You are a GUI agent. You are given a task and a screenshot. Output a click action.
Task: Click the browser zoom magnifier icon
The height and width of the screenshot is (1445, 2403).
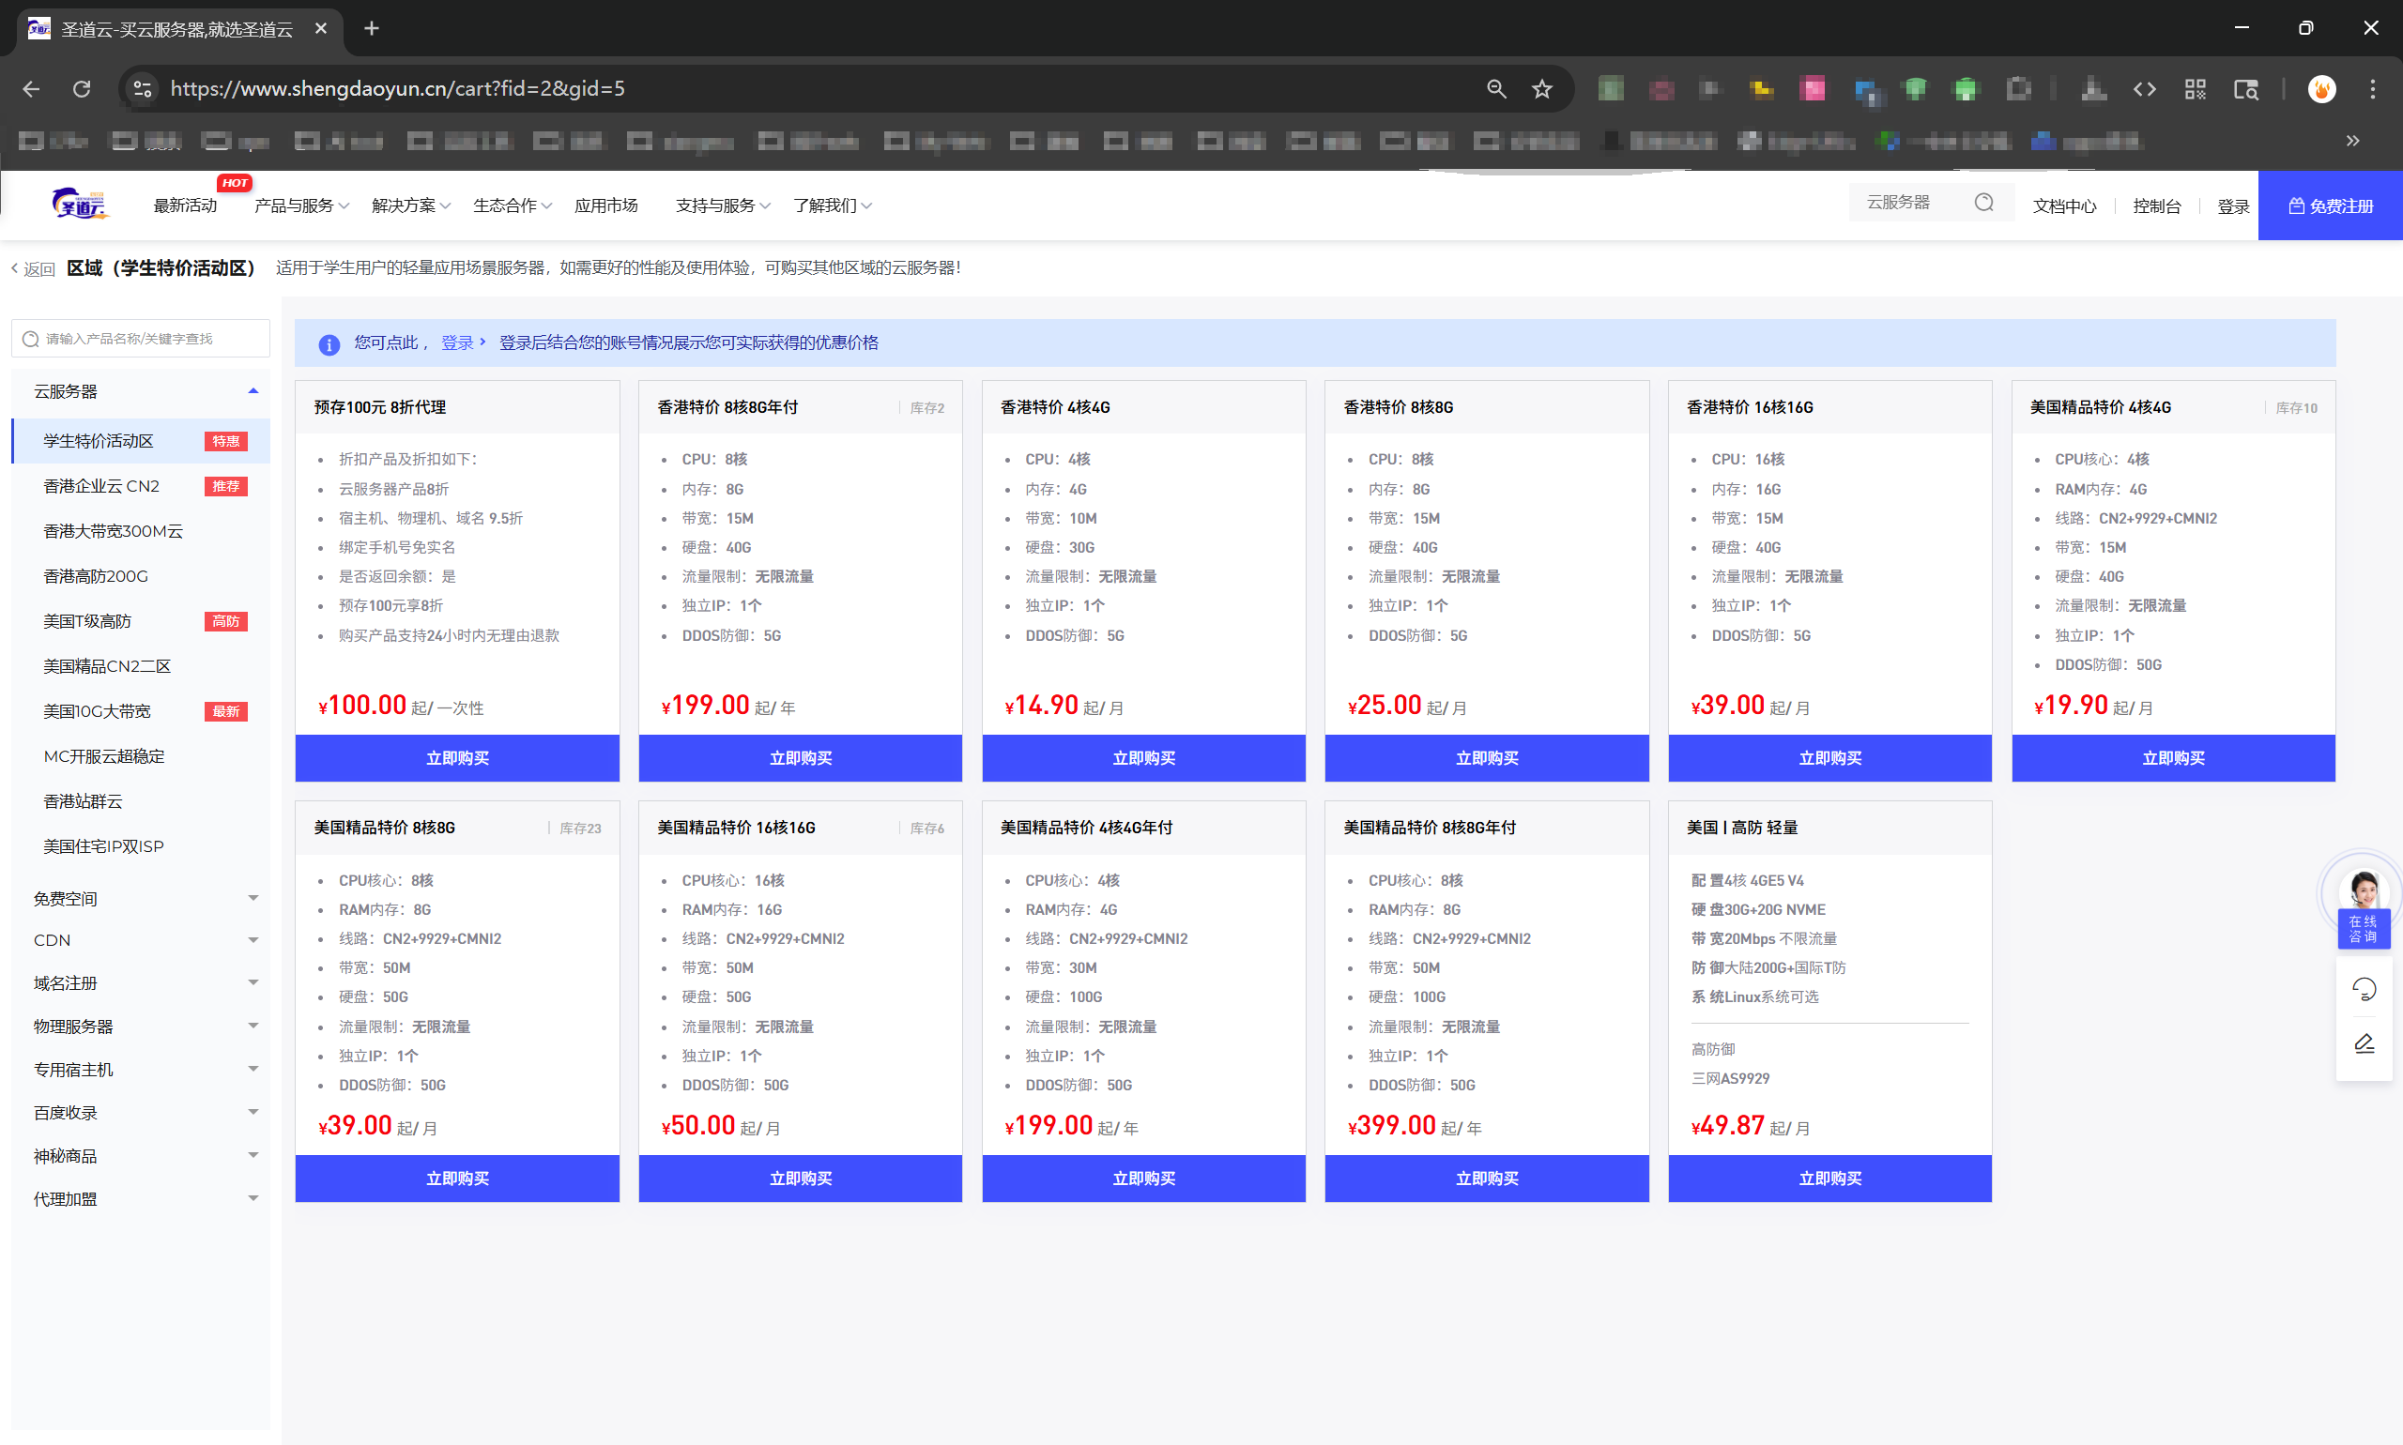[x=1496, y=88]
